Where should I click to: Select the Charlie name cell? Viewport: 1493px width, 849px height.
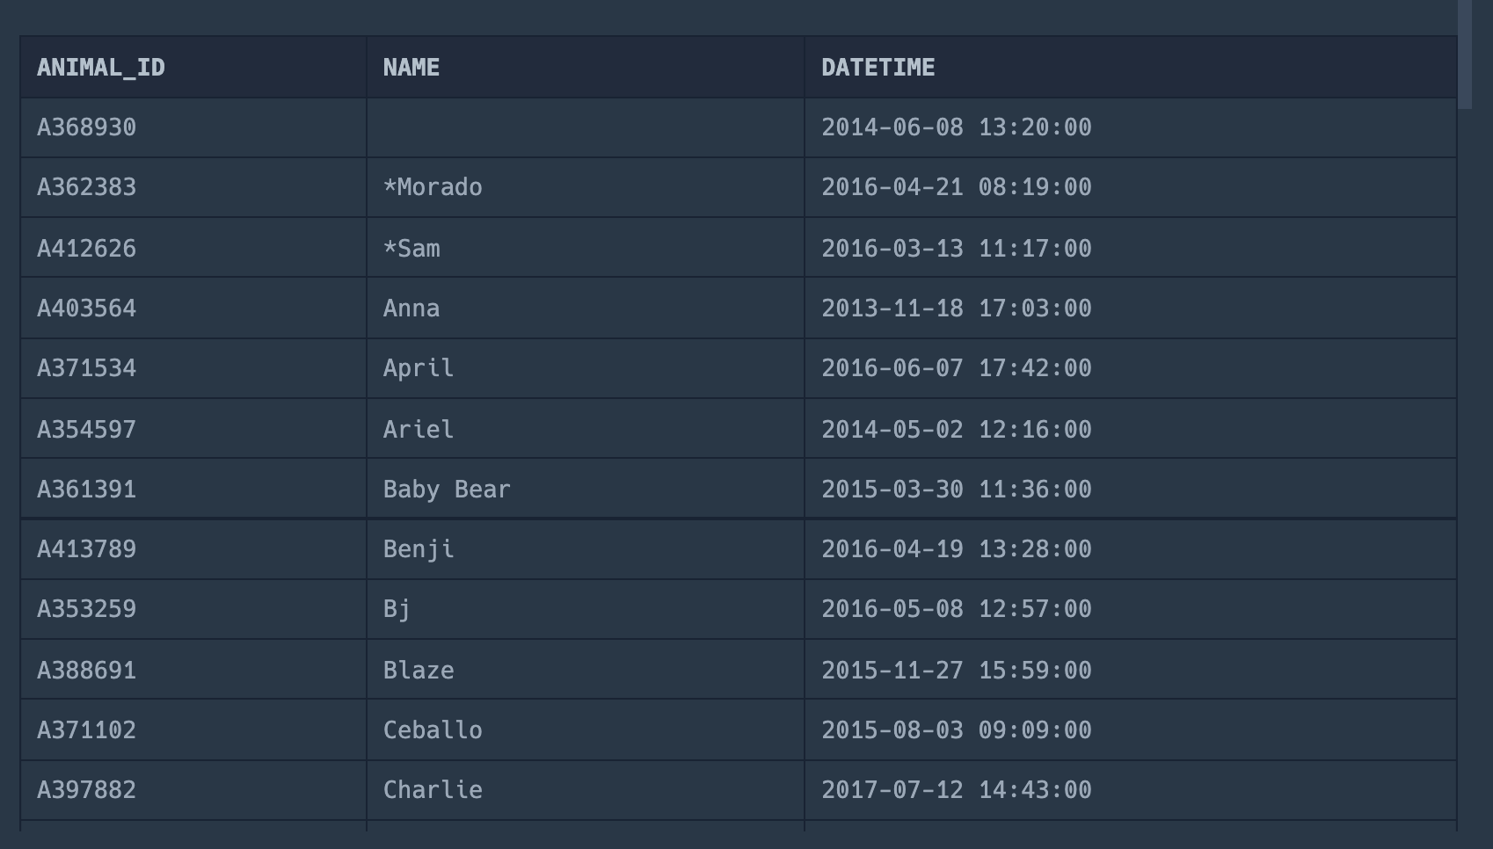(x=433, y=790)
